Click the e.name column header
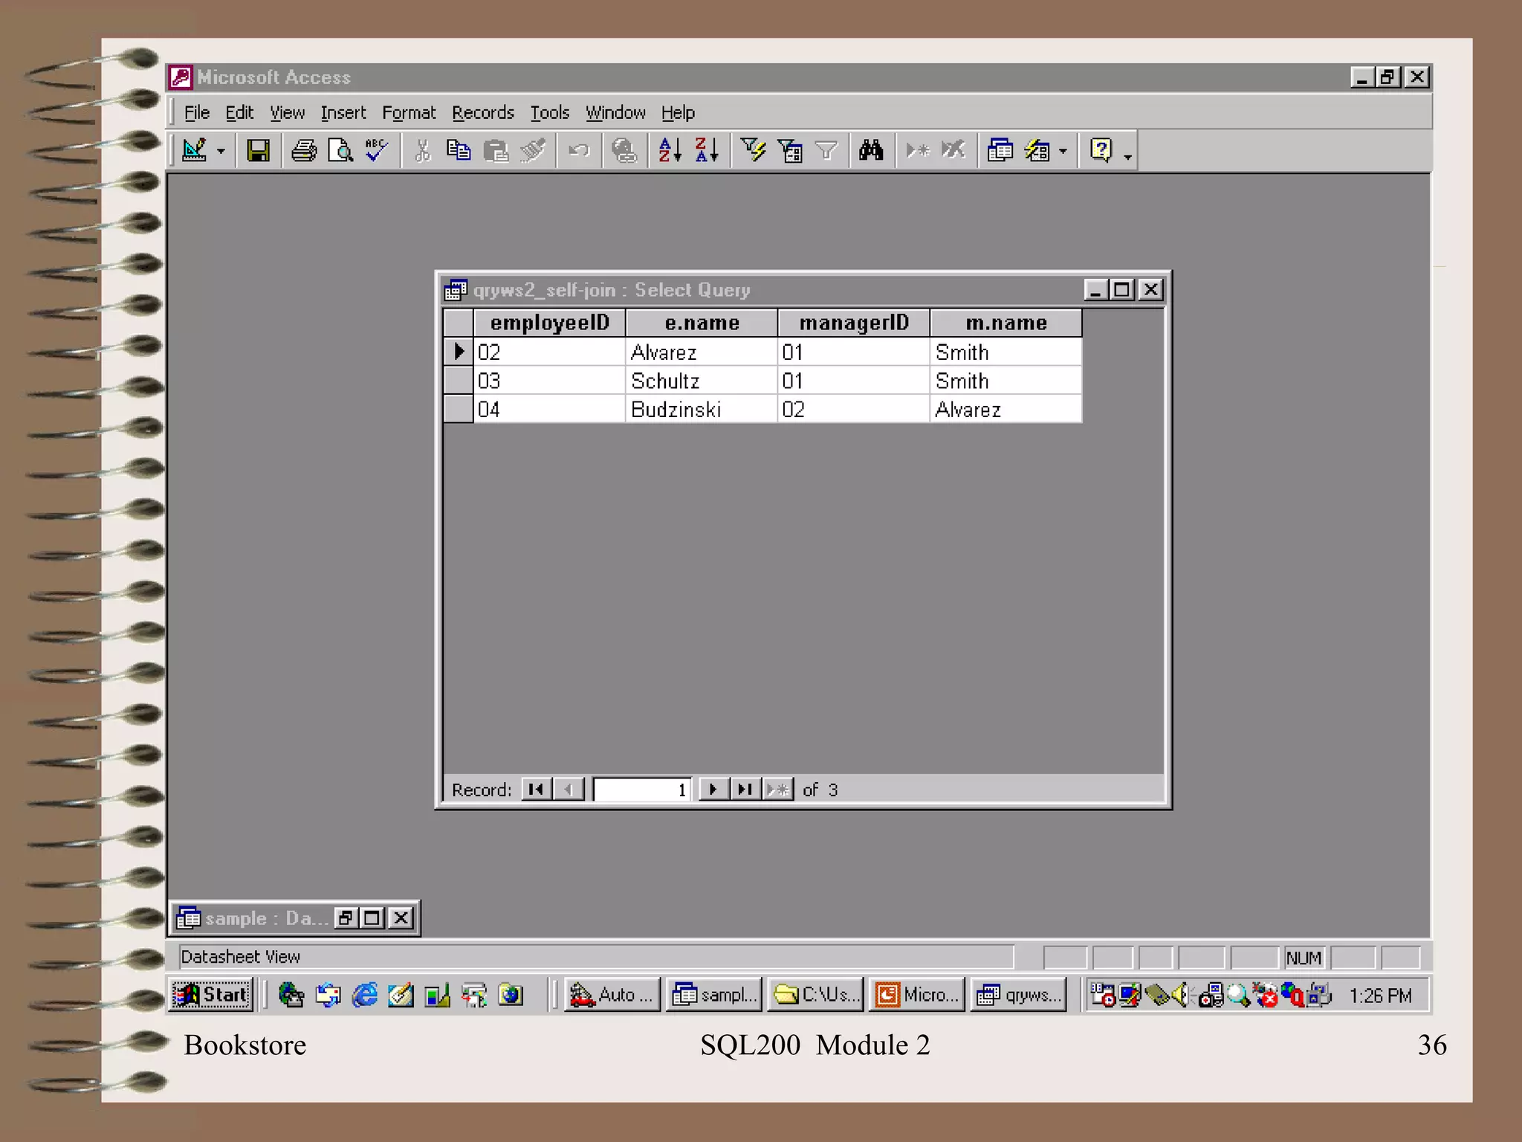The width and height of the screenshot is (1522, 1142). pos(702,323)
